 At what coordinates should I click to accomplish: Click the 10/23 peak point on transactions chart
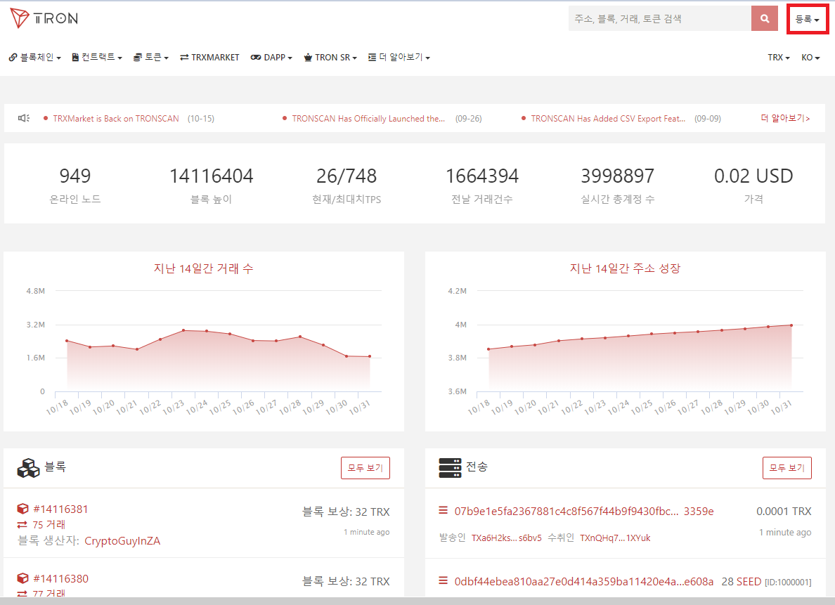pyautogui.click(x=183, y=330)
